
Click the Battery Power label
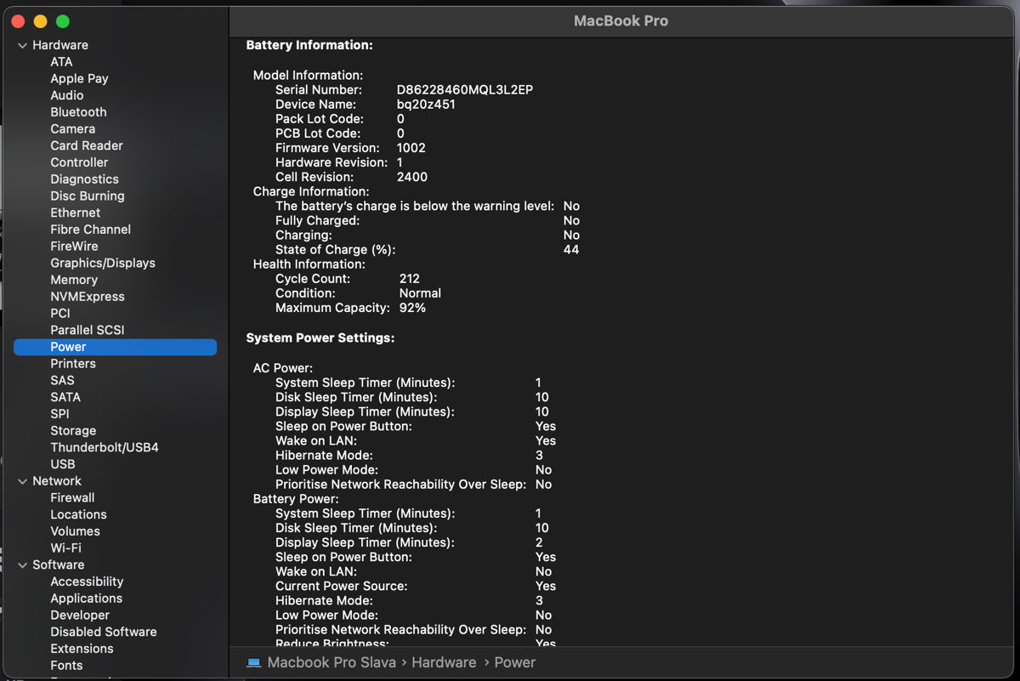pyautogui.click(x=296, y=499)
